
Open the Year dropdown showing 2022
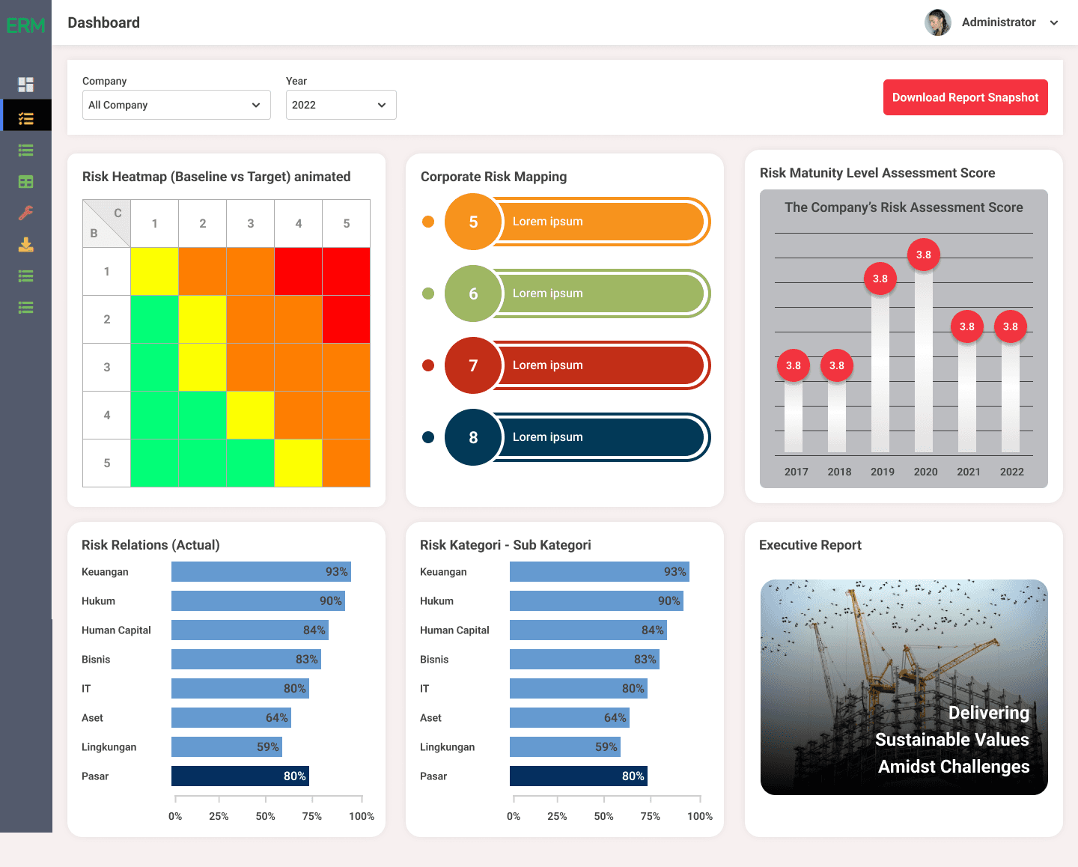[x=341, y=105]
